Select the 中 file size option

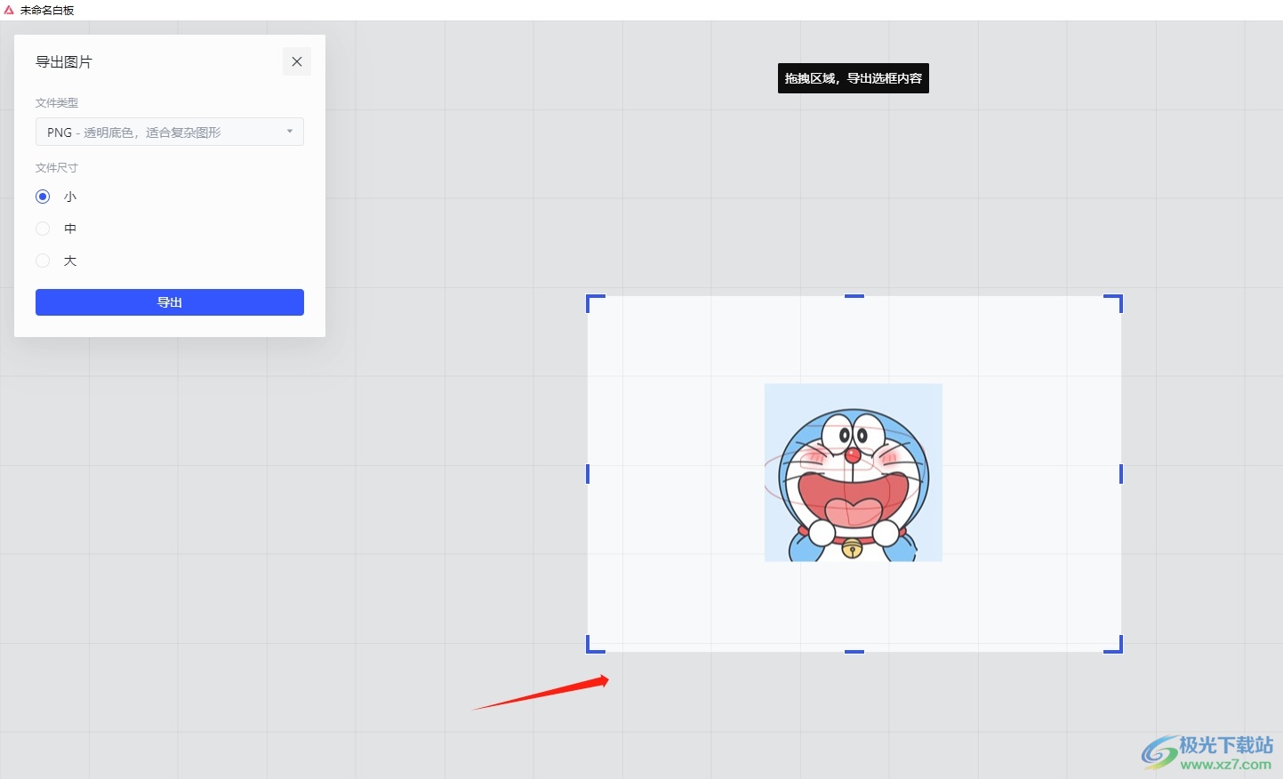(x=43, y=229)
